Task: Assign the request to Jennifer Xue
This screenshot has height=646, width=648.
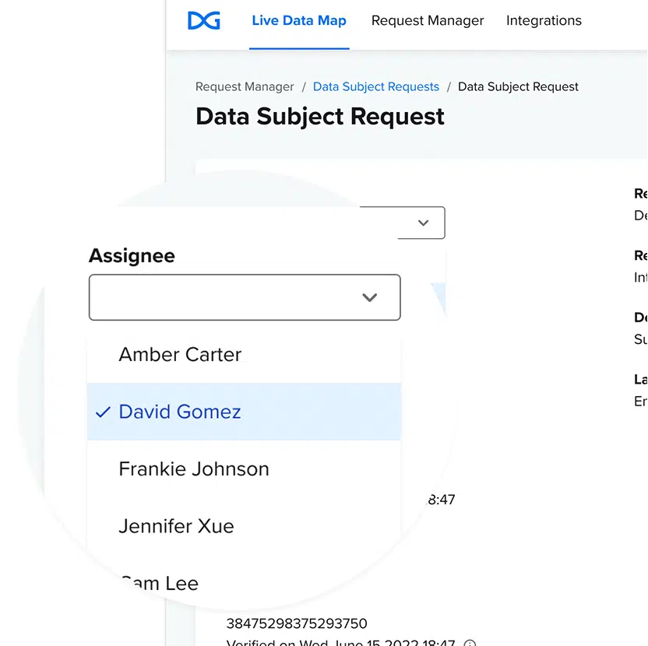Action: 176,526
